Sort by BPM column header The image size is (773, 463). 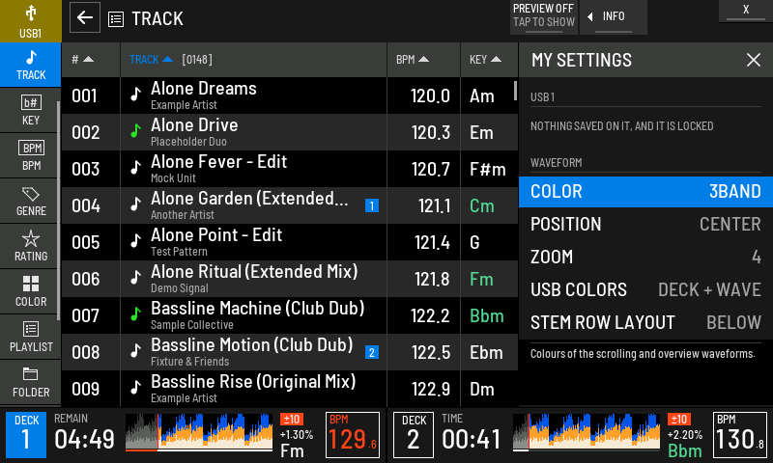[423, 60]
